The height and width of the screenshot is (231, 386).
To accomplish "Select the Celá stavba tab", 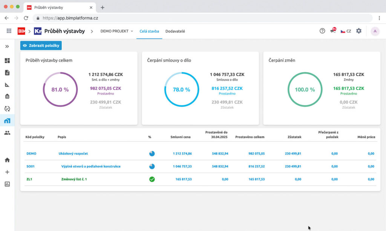I will click(149, 31).
